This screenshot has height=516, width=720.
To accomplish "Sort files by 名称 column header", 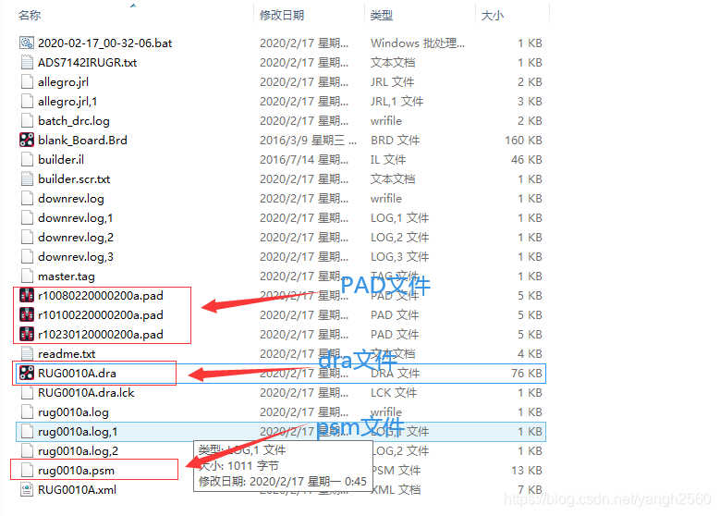I will [x=31, y=16].
